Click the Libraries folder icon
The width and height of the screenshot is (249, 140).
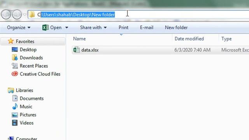pyautogui.click(x=11, y=90)
